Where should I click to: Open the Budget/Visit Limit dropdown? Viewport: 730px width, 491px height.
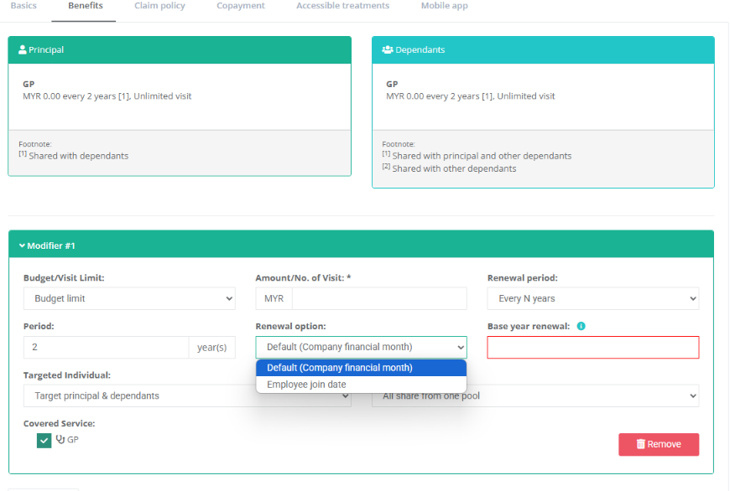129,298
